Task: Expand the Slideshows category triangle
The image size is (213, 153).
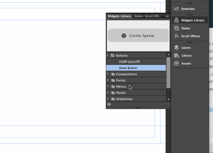Action: coord(108,99)
